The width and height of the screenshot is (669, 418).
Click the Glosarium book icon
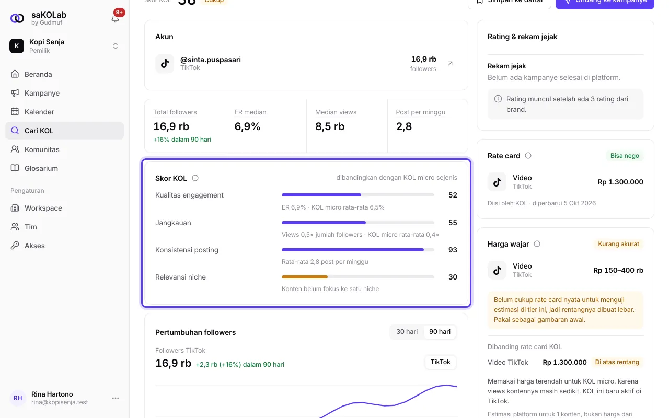15,168
